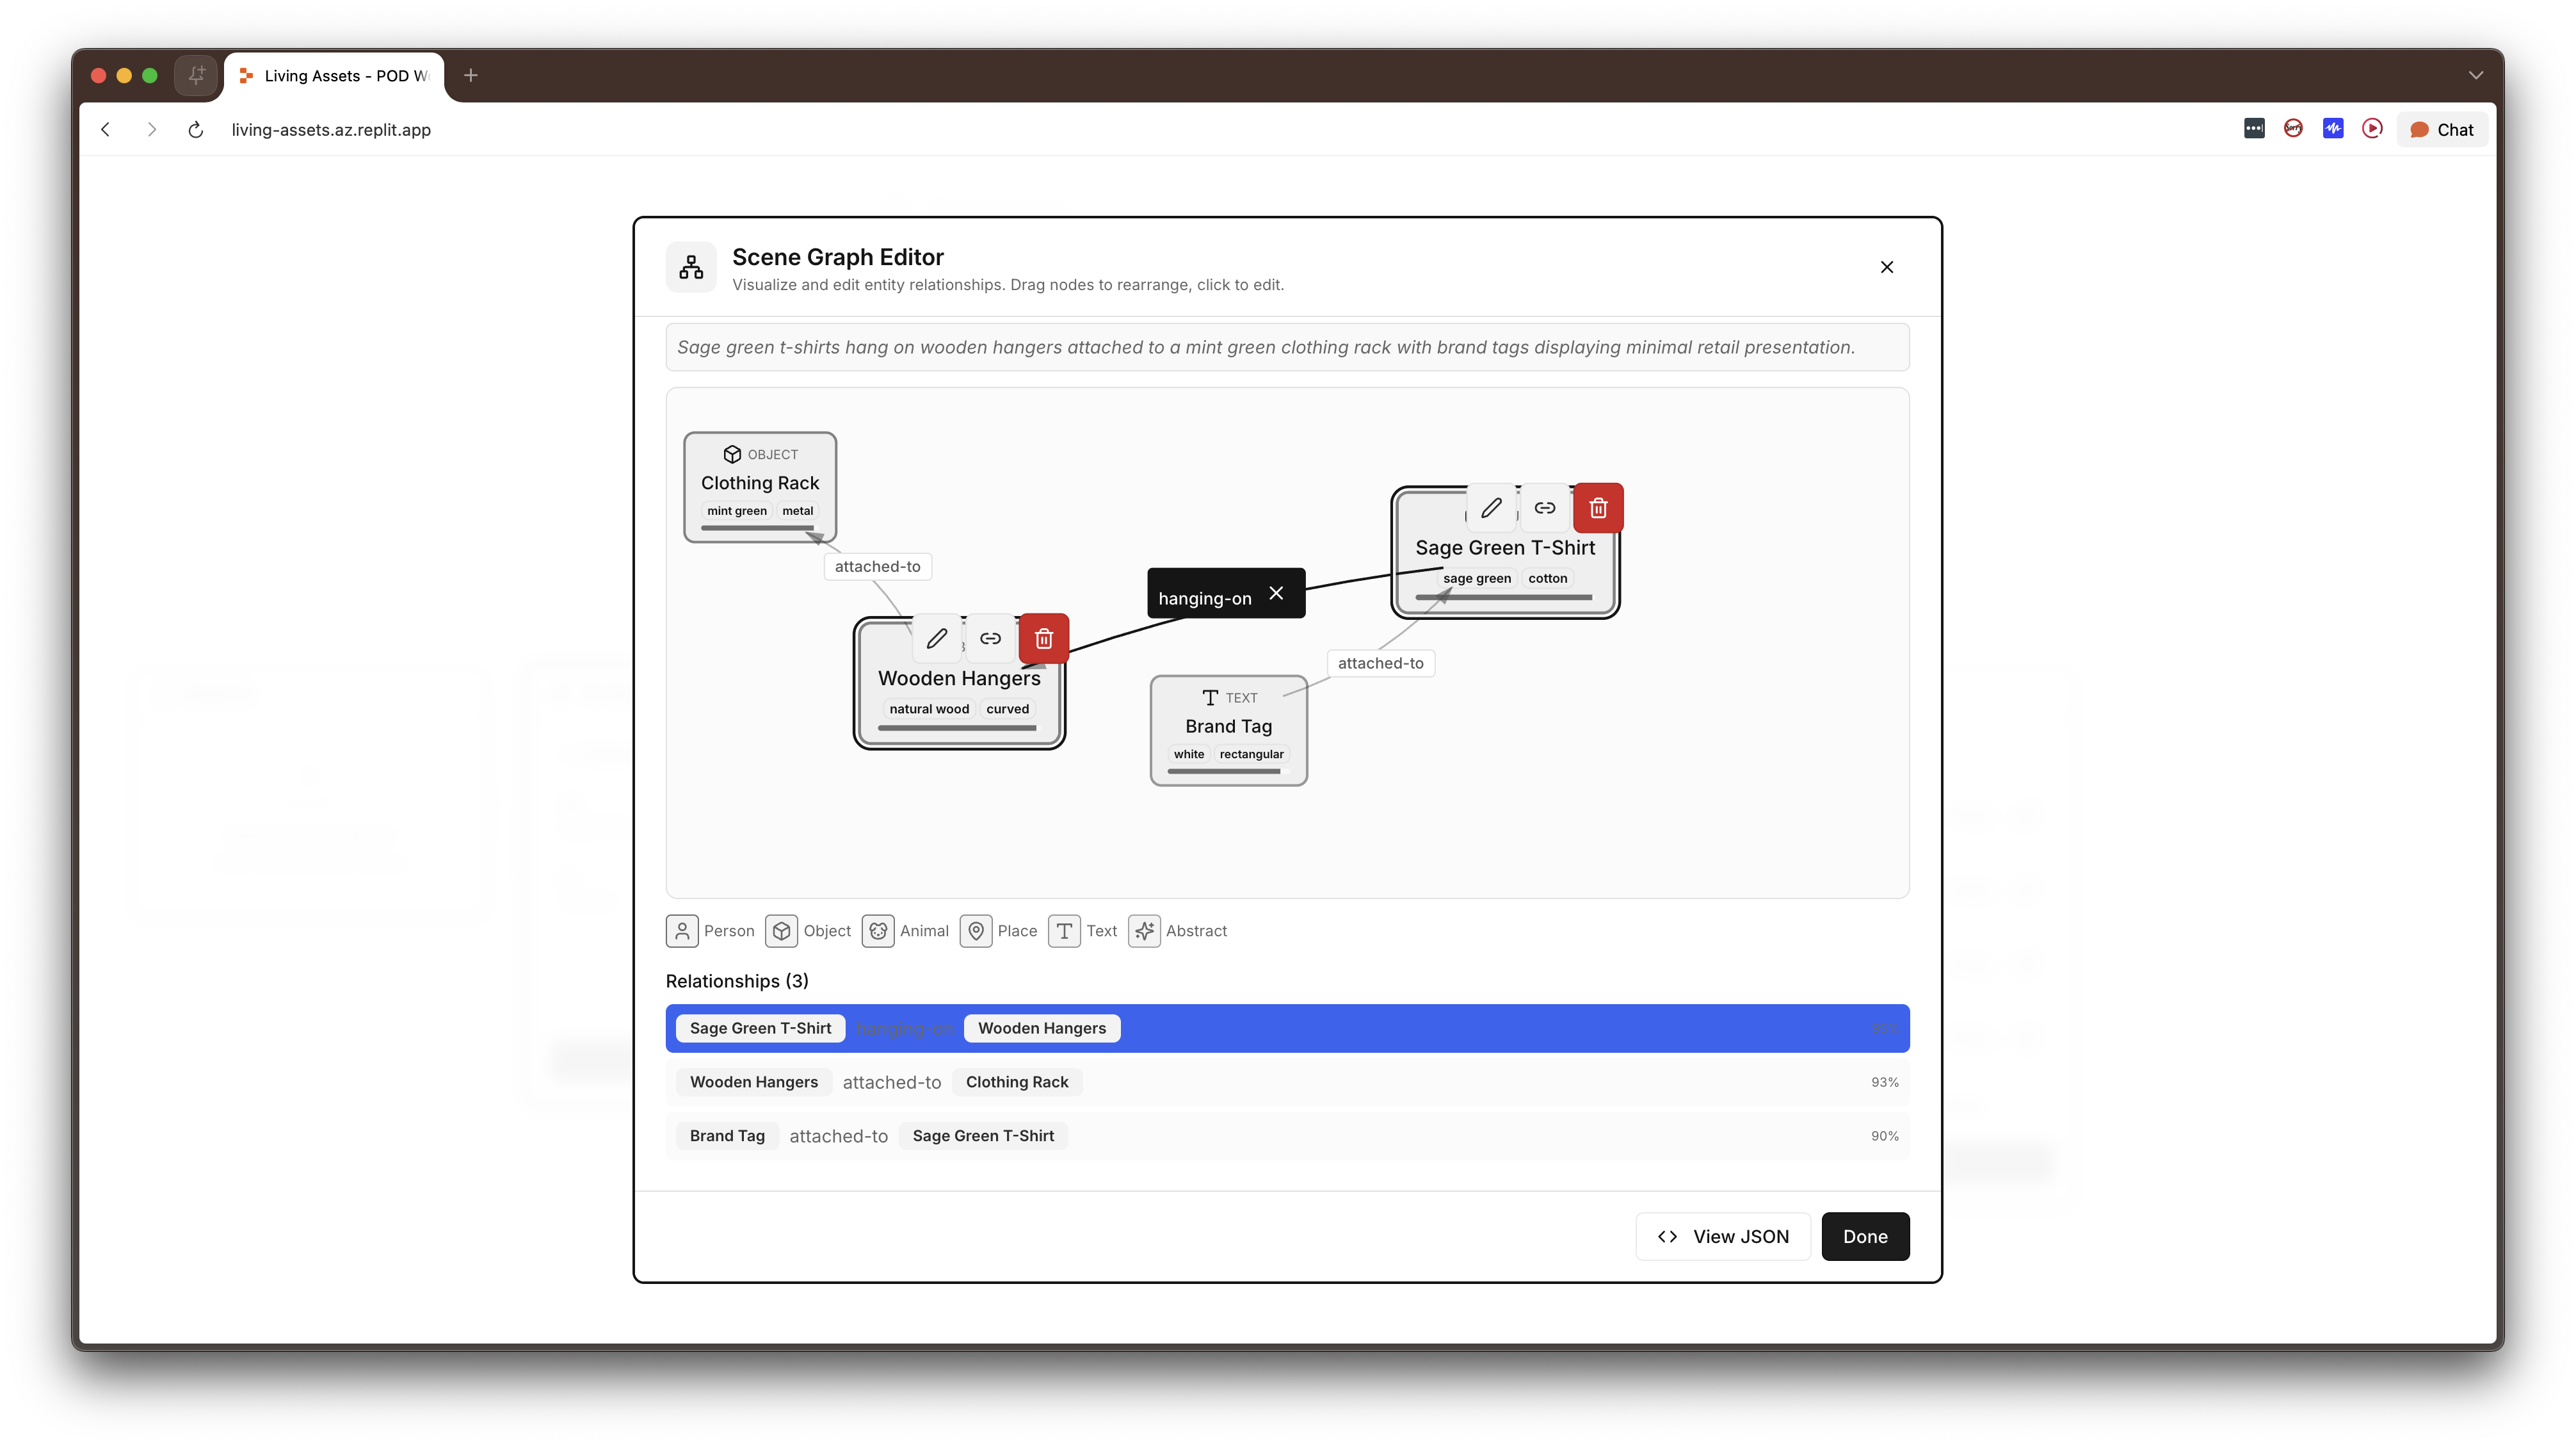
Task: Delete the Sage Green T-Shirt node
Action: 1598,508
